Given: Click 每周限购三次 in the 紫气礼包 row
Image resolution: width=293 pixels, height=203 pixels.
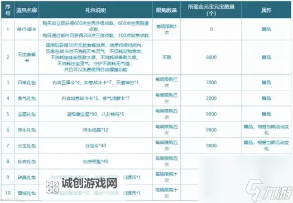Looking at the screenshot, I should [x=166, y=98].
